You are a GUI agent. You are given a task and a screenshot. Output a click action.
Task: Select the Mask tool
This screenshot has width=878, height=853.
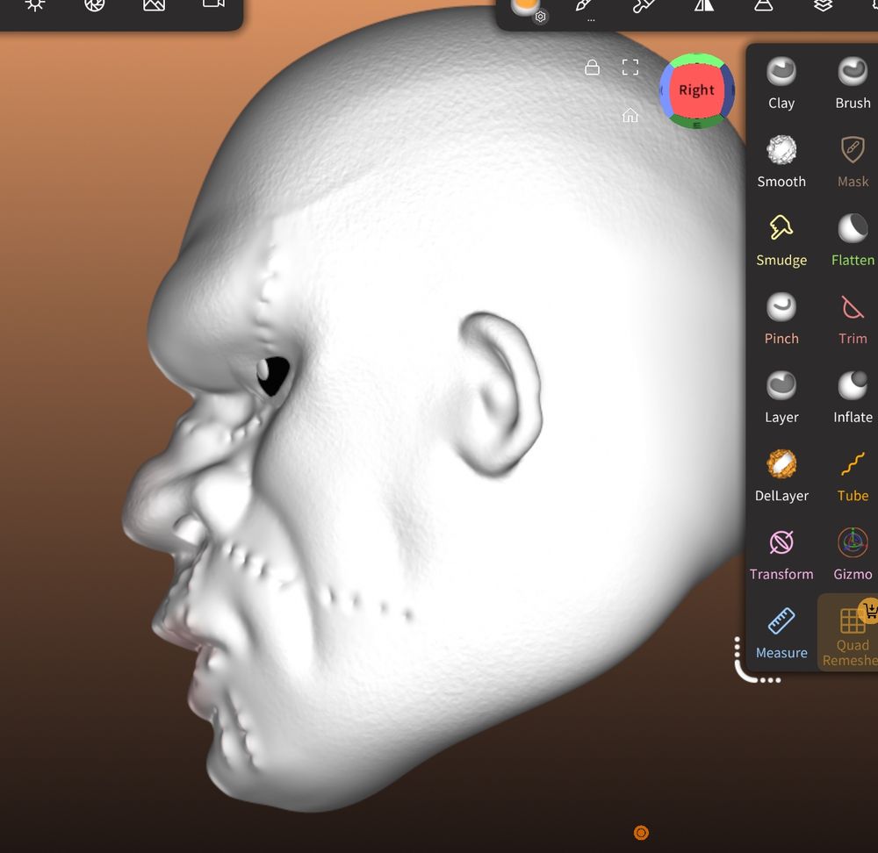coord(853,162)
